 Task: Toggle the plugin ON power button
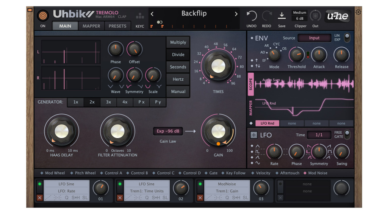(43, 16)
